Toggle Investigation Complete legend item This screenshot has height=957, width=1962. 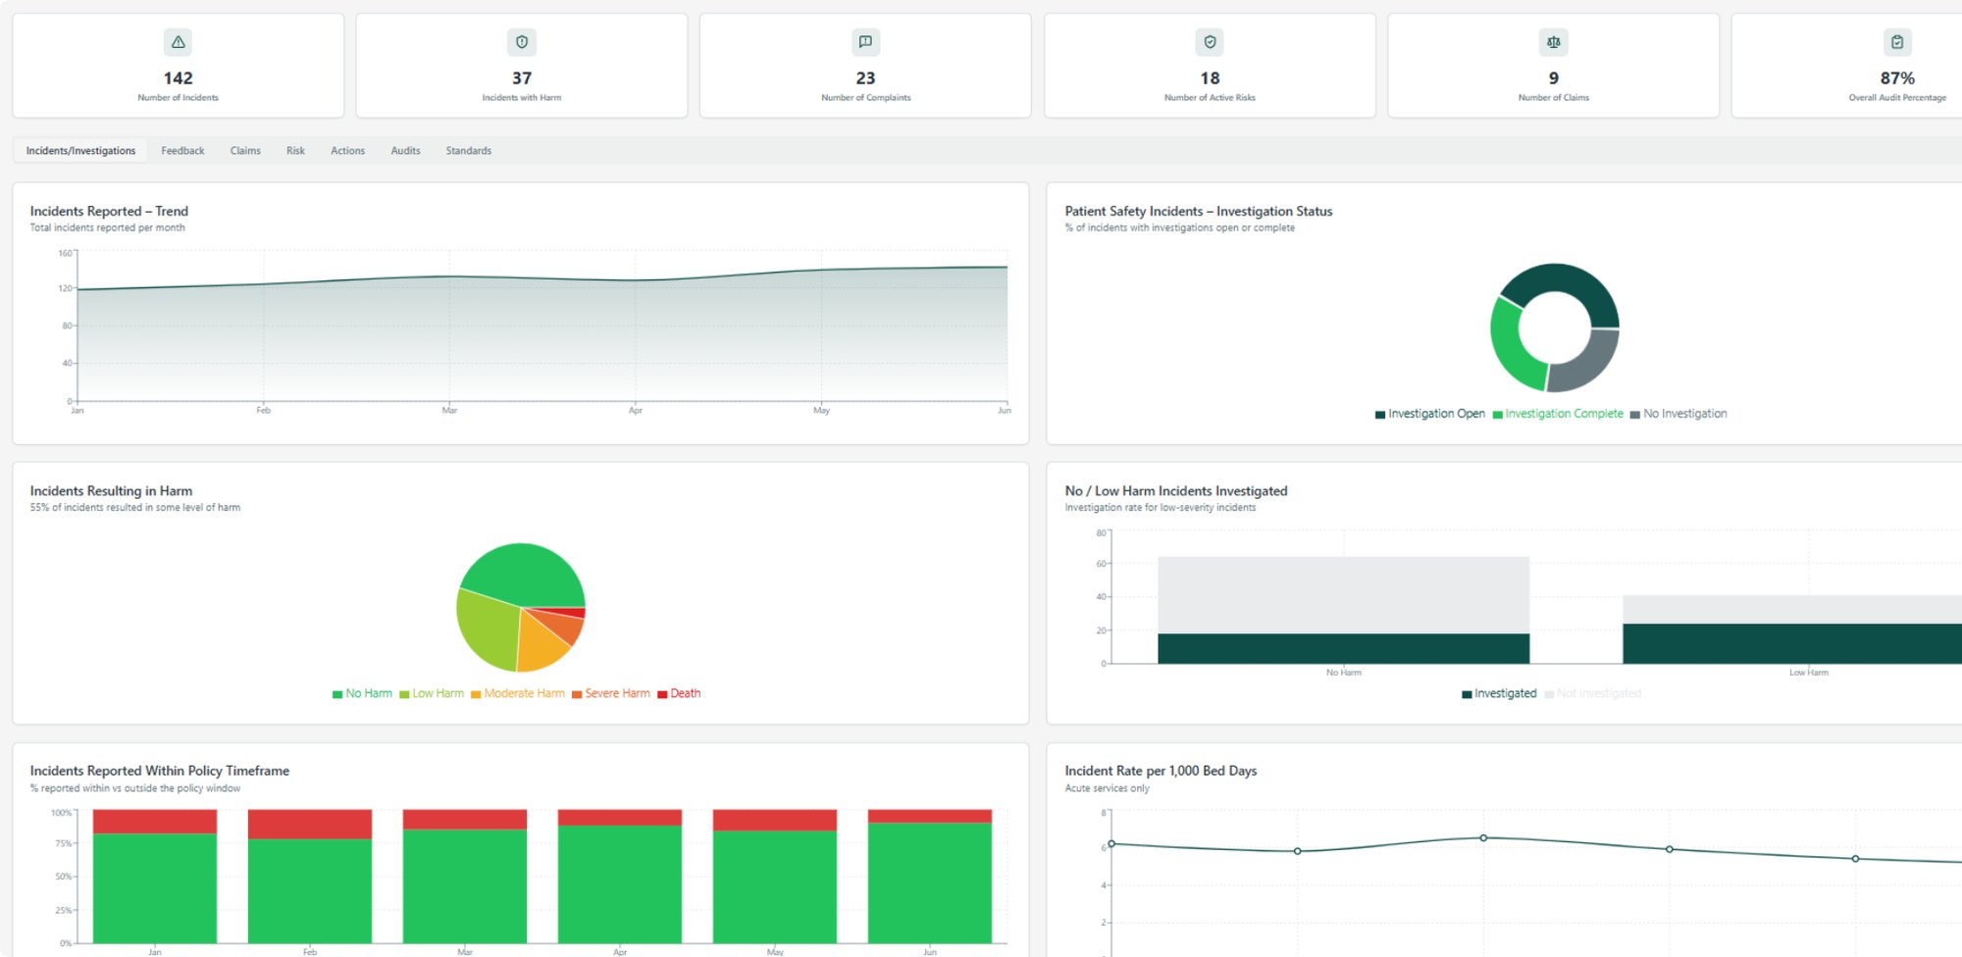tap(1558, 414)
